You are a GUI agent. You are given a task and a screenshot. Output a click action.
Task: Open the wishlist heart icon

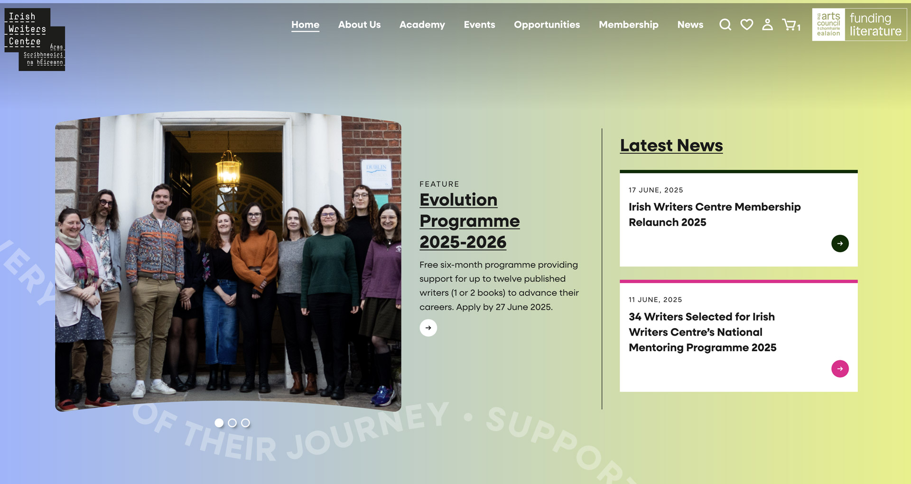(747, 25)
